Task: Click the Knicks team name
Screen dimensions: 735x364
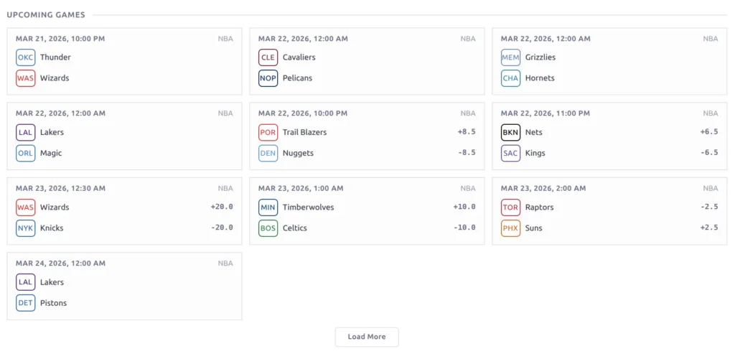Action: [x=52, y=228]
